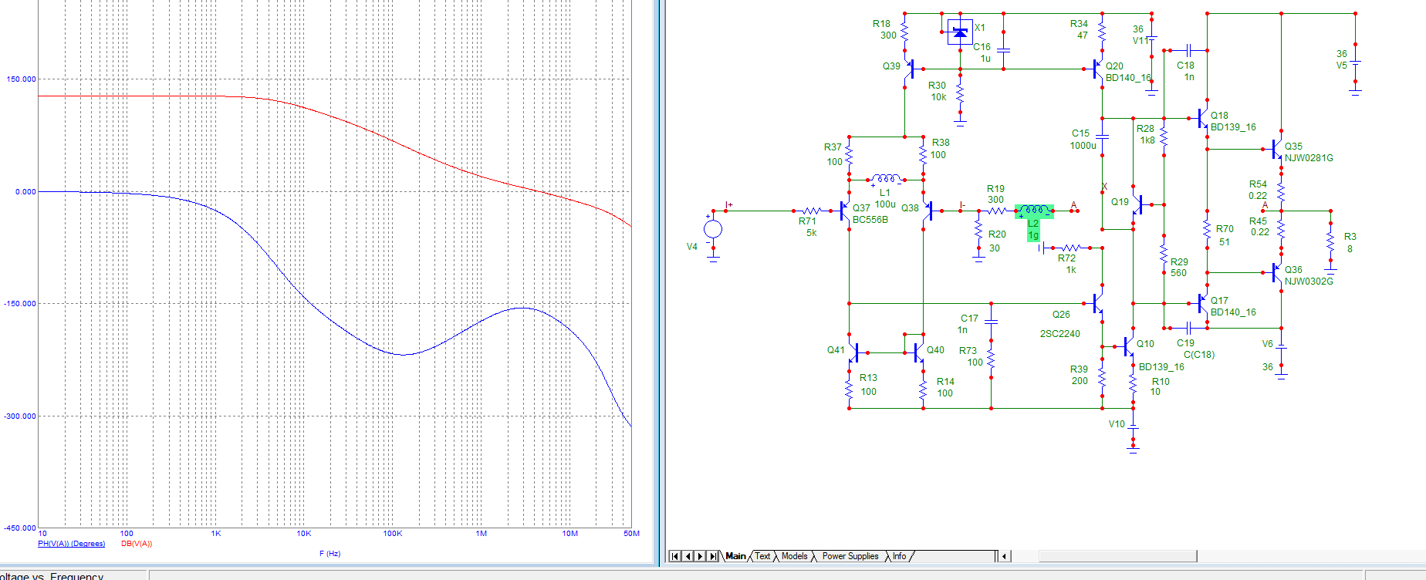Select the R71 input resistor symbol
Image resolution: width=1426 pixels, height=580 pixels.
tap(812, 211)
